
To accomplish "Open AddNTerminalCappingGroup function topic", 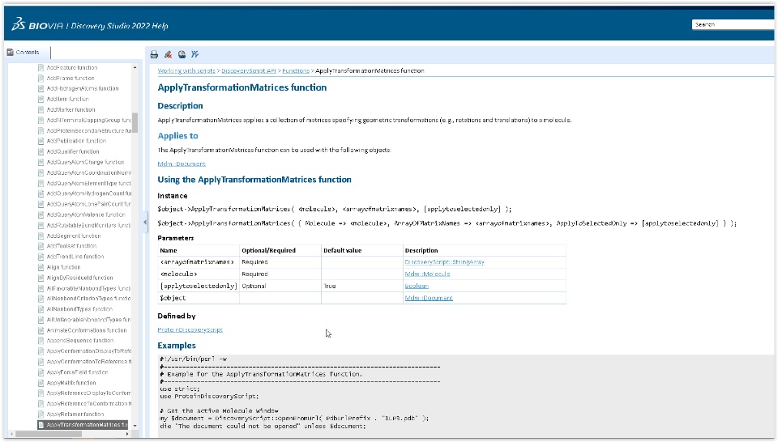I will point(89,121).
